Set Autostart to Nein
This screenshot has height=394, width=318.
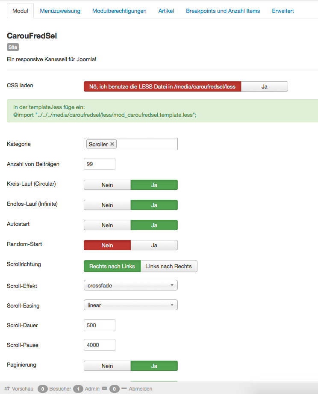click(x=107, y=225)
